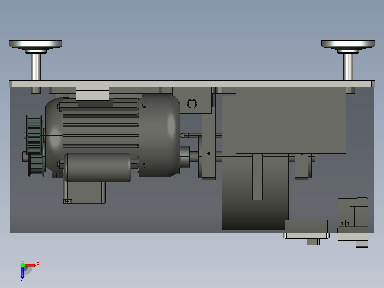Screen dimensions: 384x288
Task: Select the left handwheel disc
Action: (36, 44)
